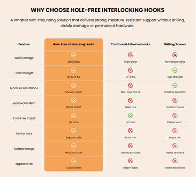Click the 'Up to 17 lbs' text

(x=73, y=77)
